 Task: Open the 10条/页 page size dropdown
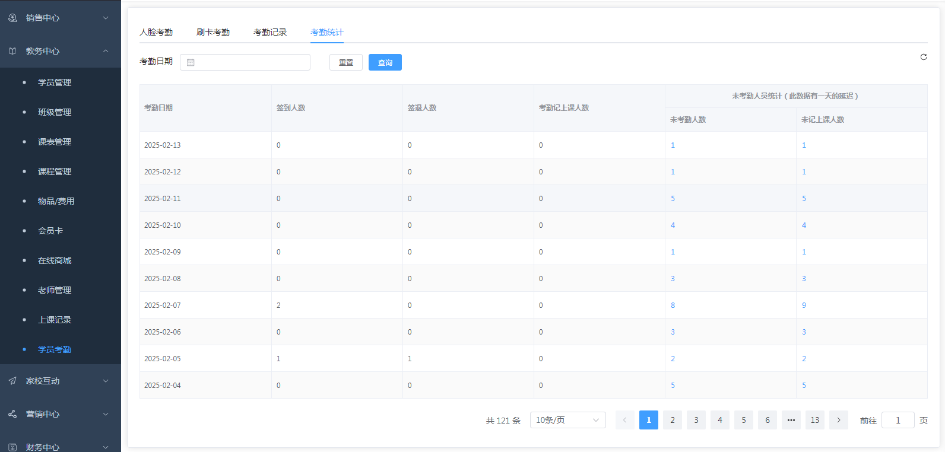pos(568,420)
